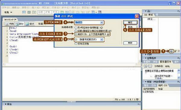Screen dimensions: 181x110
Task: Select the 标签 (tag) selector type radio
Action: click(76, 31)
